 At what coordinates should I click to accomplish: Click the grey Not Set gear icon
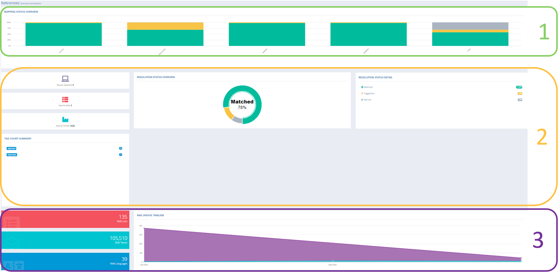[x=362, y=100]
